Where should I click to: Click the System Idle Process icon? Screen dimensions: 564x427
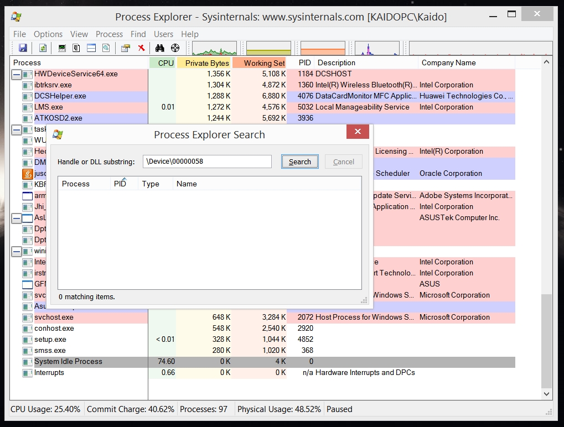point(27,362)
